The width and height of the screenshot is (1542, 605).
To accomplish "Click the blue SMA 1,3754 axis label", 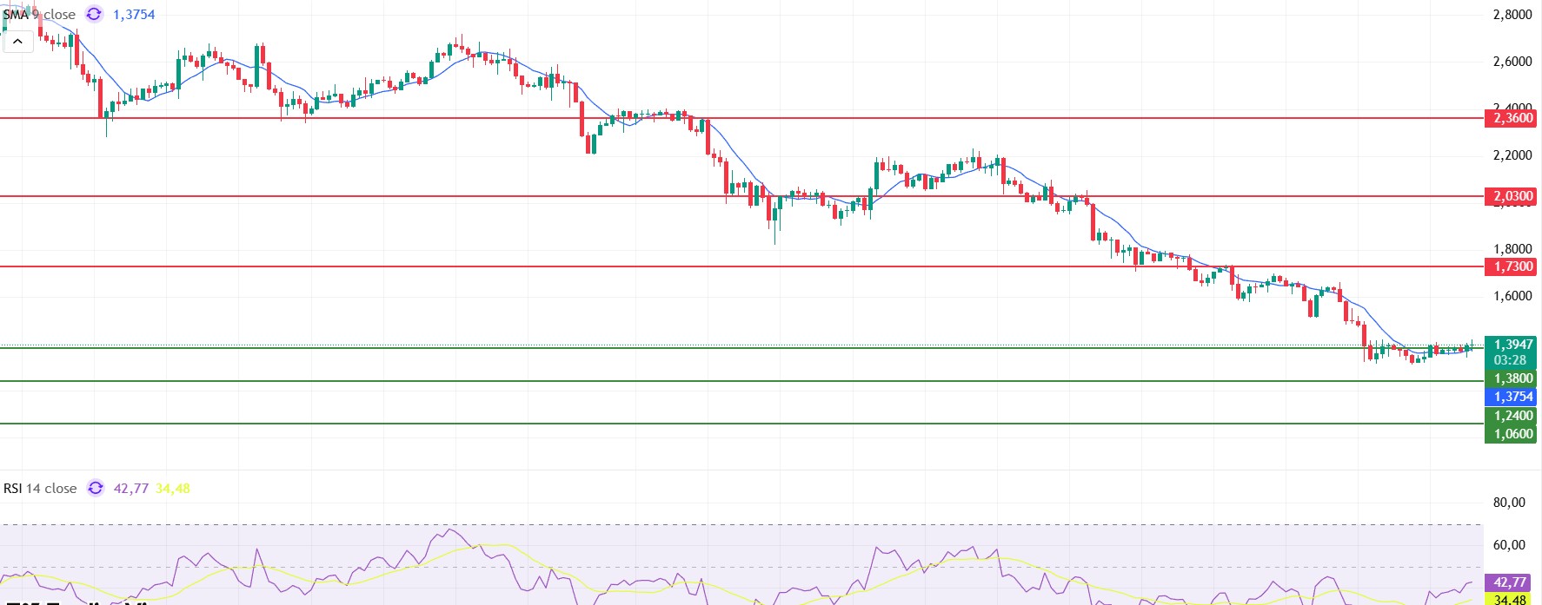I will (1512, 397).
